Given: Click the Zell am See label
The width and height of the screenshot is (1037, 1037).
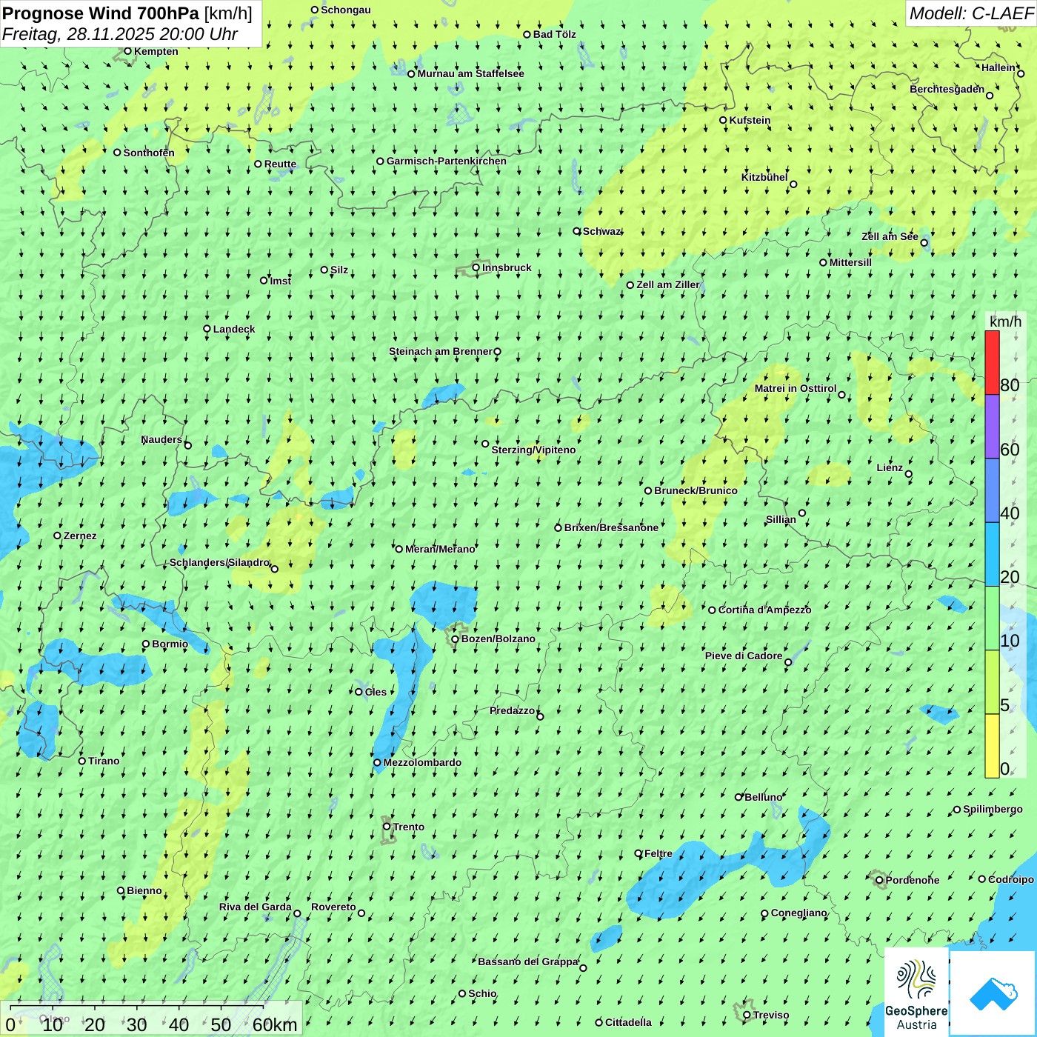Looking at the screenshot, I should tap(890, 236).
